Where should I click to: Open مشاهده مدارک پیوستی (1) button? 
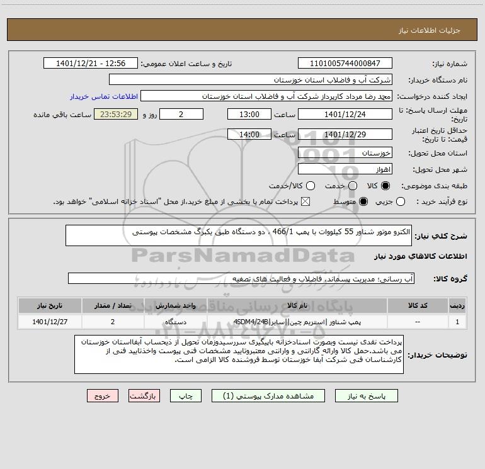point(268,396)
